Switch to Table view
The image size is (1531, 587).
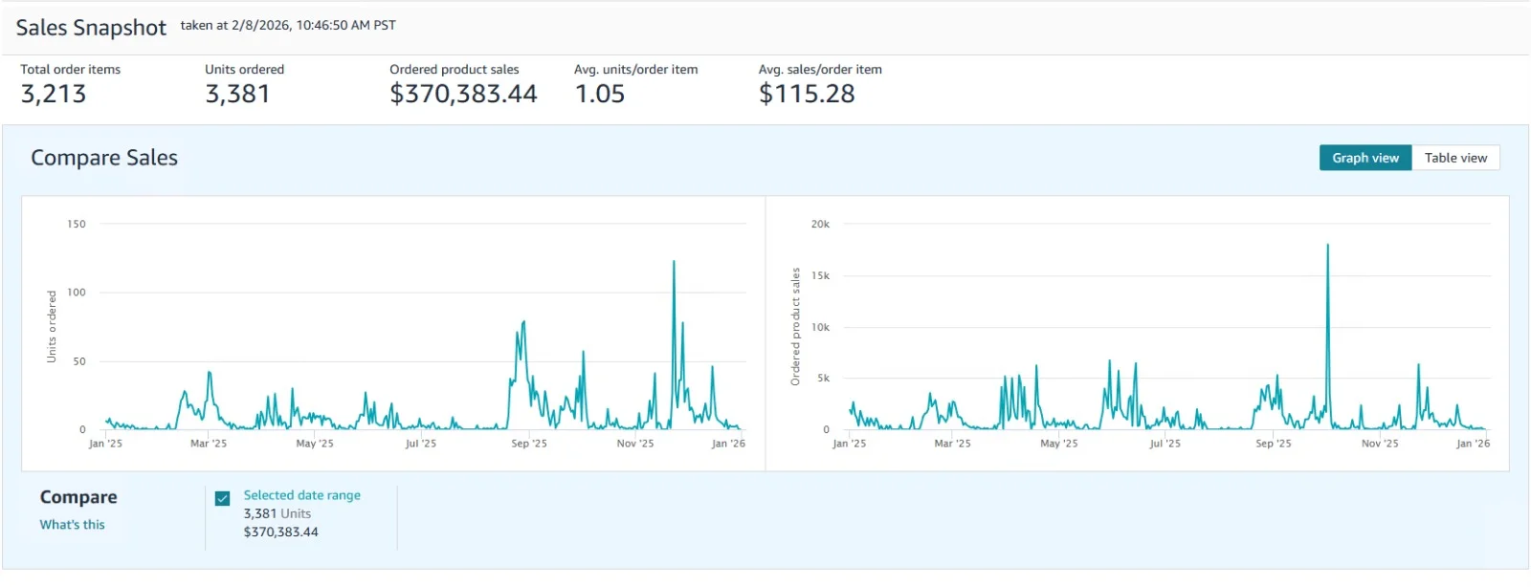pos(1455,158)
